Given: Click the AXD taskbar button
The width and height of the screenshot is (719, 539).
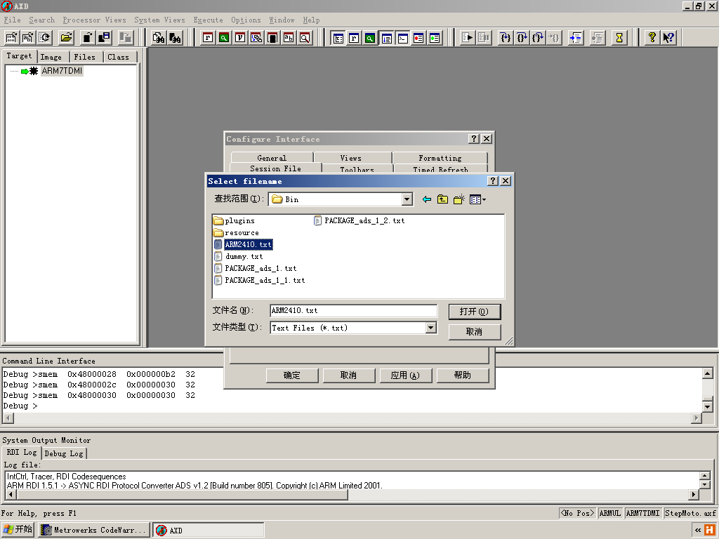Looking at the screenshot, I should point(208,531).
